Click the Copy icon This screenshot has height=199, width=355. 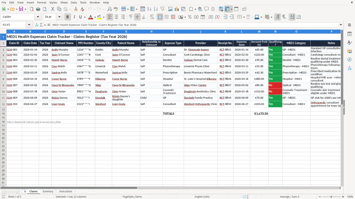[59, 9]
